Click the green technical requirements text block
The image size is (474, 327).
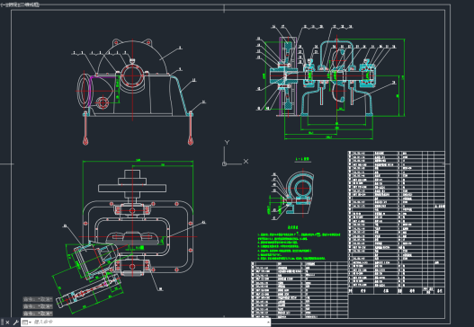click(299, 243)
